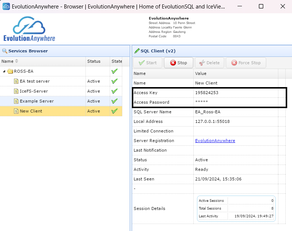Click the EvolutionAnywhere cloud logo
Viewport: 292px width, 231px height.
pos(29,29)
